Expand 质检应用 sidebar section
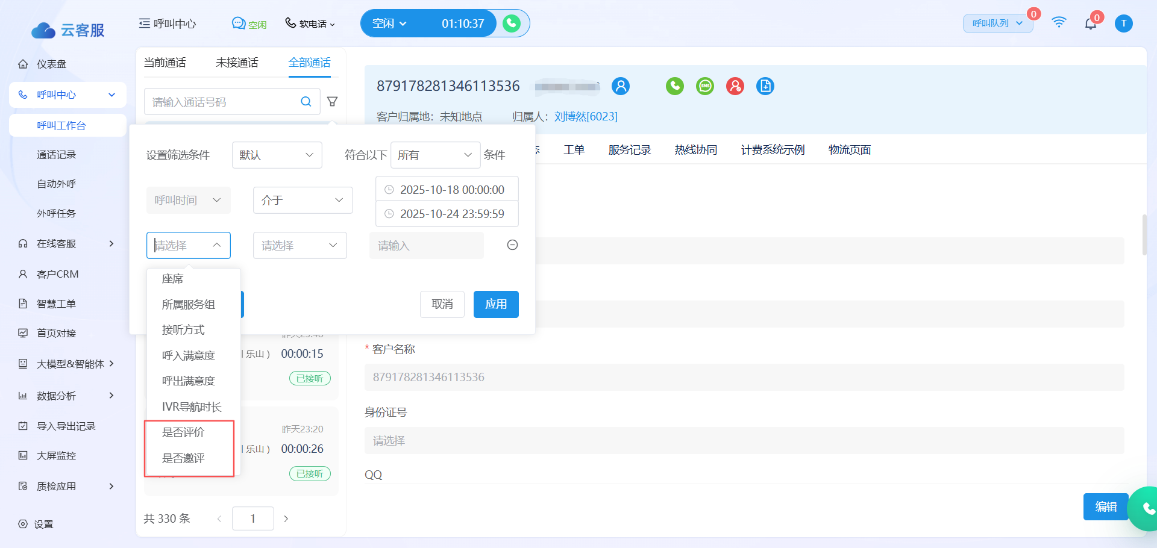The image size is (1157, 548). point(111,486)
